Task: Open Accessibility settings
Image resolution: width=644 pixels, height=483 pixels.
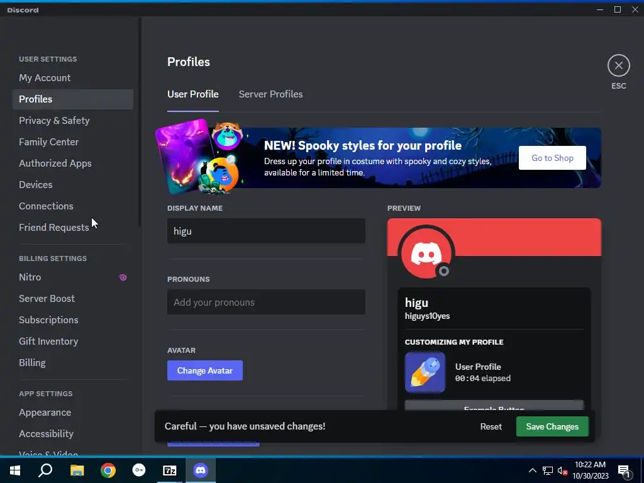Action: click(x=73, y=434)
